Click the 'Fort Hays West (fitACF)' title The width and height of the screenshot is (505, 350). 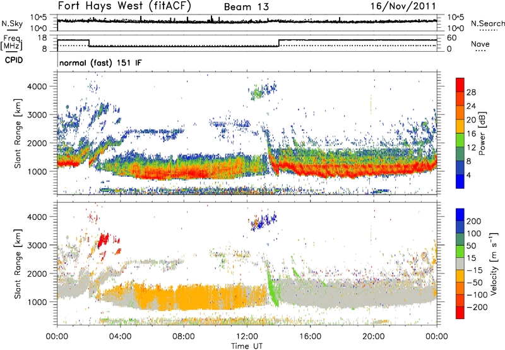click(124, 6)
